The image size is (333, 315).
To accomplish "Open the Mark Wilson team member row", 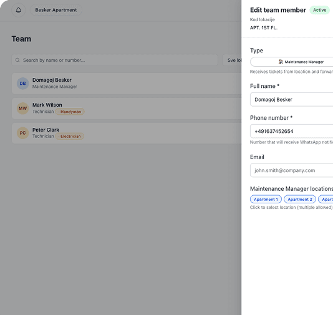I will coord(127,109).
